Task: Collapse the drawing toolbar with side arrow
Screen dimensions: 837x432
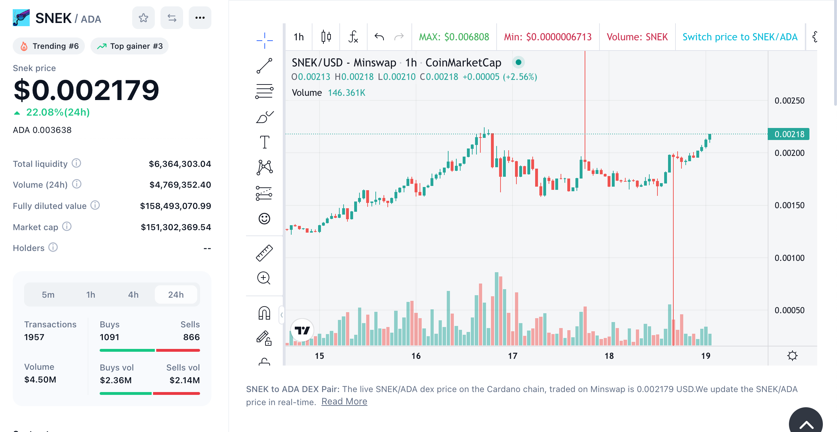Action: [x=281, y=315]
